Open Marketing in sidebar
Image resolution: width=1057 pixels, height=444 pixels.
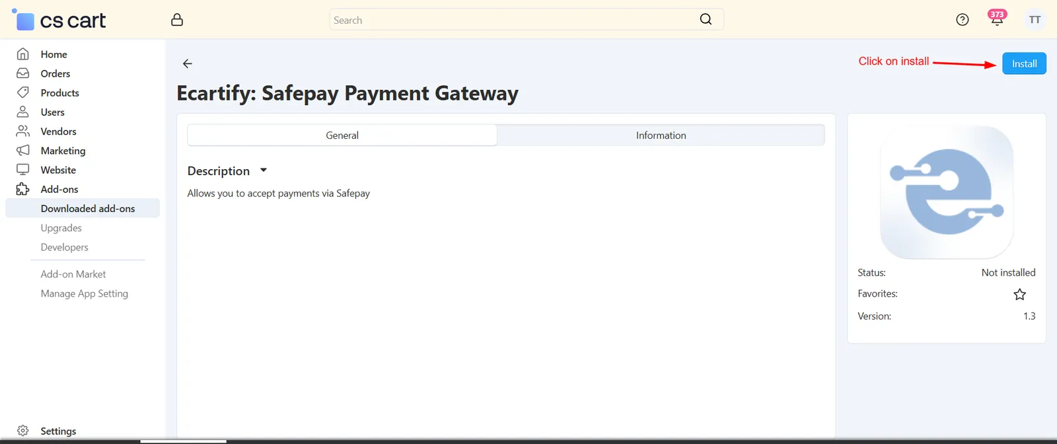pos(63,151)
